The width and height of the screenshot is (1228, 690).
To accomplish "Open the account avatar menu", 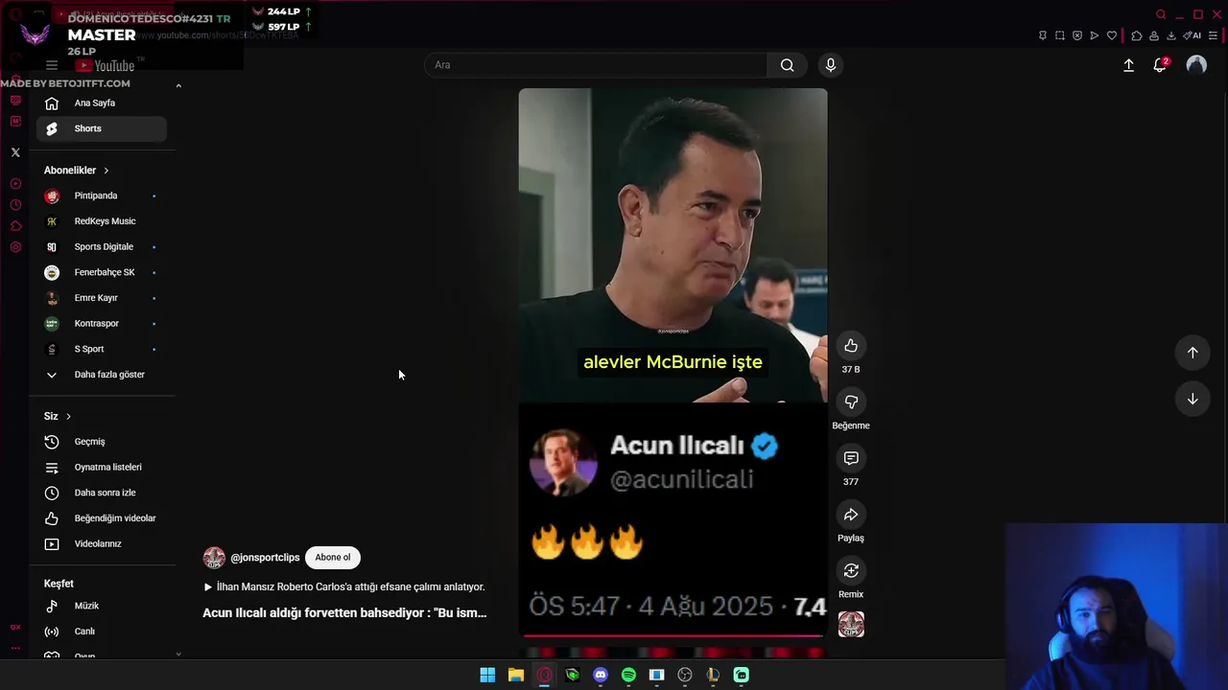I will pyautogui.click(x=1196, y=65).
